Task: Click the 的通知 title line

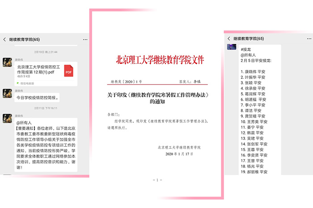Action: click(157, 102)
